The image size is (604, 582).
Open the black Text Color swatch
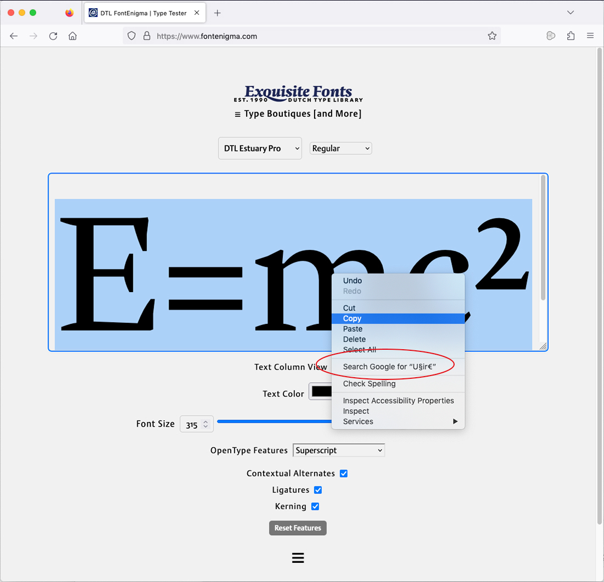pyautogui.click(x=321, y=391)
